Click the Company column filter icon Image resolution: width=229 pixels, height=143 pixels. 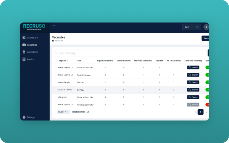pyautogui.click(x=68, y=61)
